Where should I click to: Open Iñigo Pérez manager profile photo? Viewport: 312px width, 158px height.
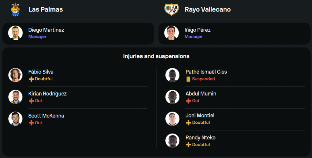click(x=172, y=33)
